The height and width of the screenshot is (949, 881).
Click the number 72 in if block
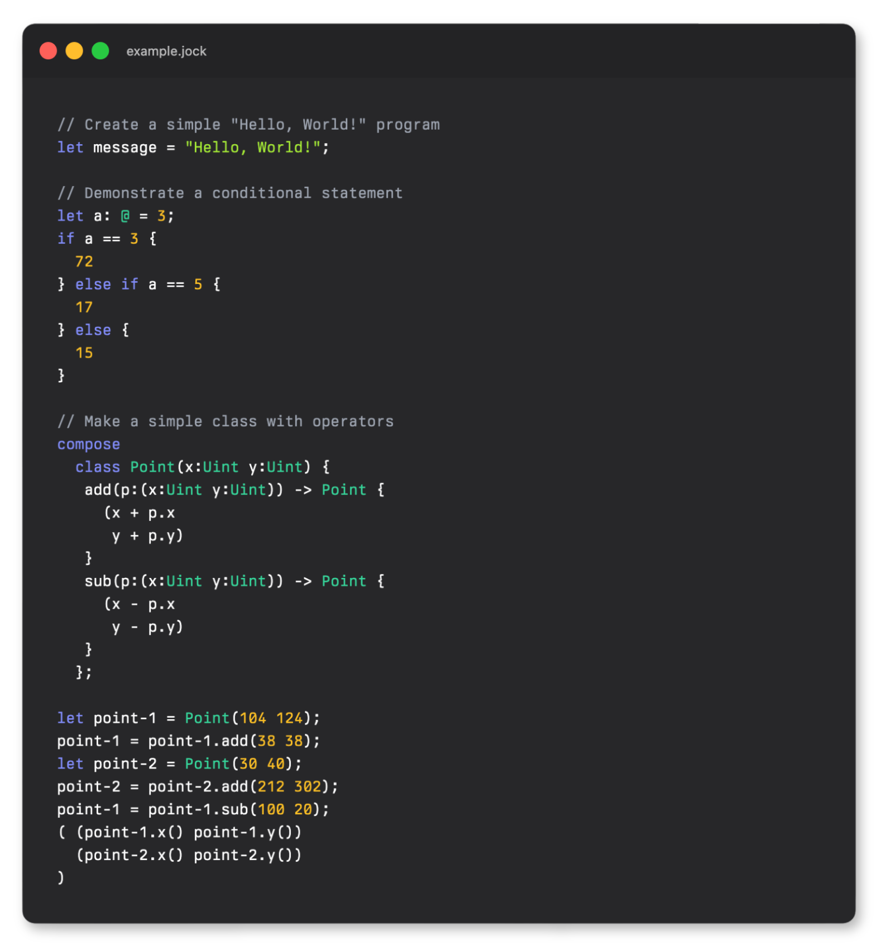84,262
